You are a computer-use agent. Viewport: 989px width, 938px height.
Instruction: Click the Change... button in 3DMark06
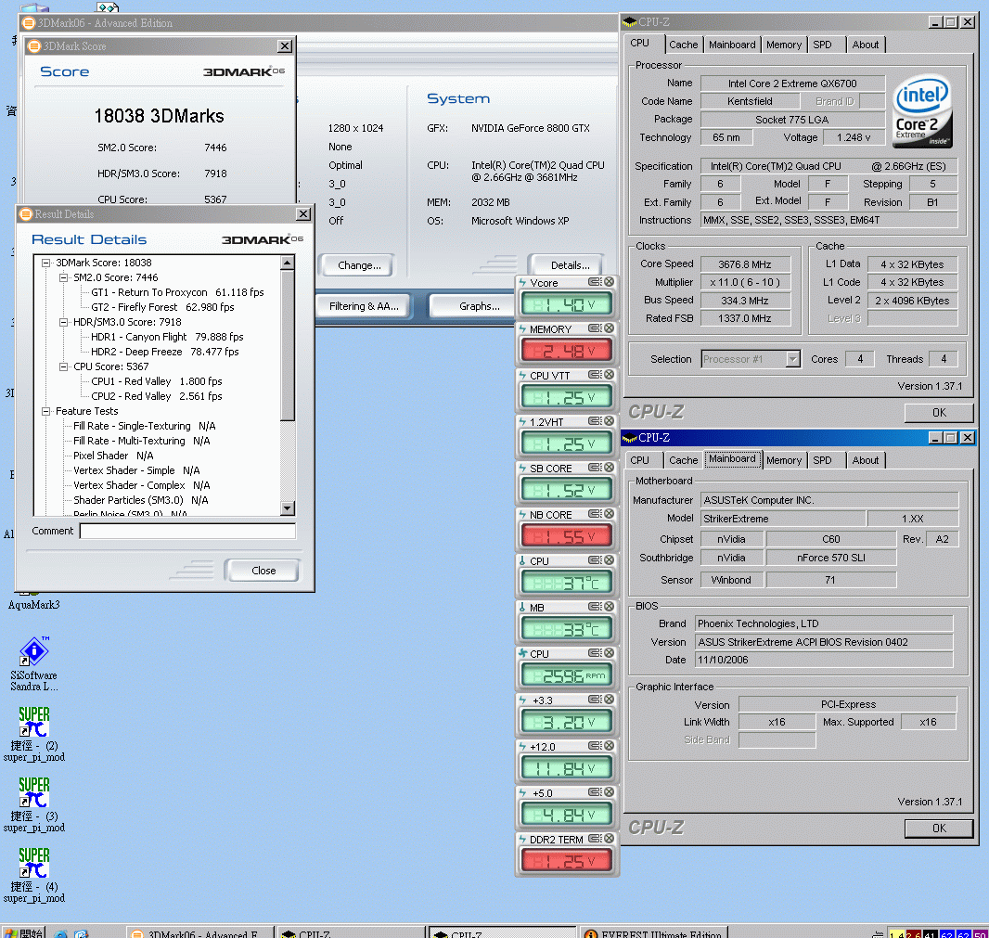click(358, 265)
